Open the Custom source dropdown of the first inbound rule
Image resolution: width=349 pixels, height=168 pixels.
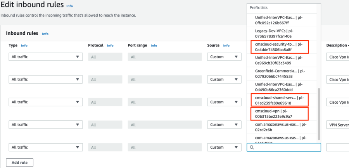[x=224, y=57]
